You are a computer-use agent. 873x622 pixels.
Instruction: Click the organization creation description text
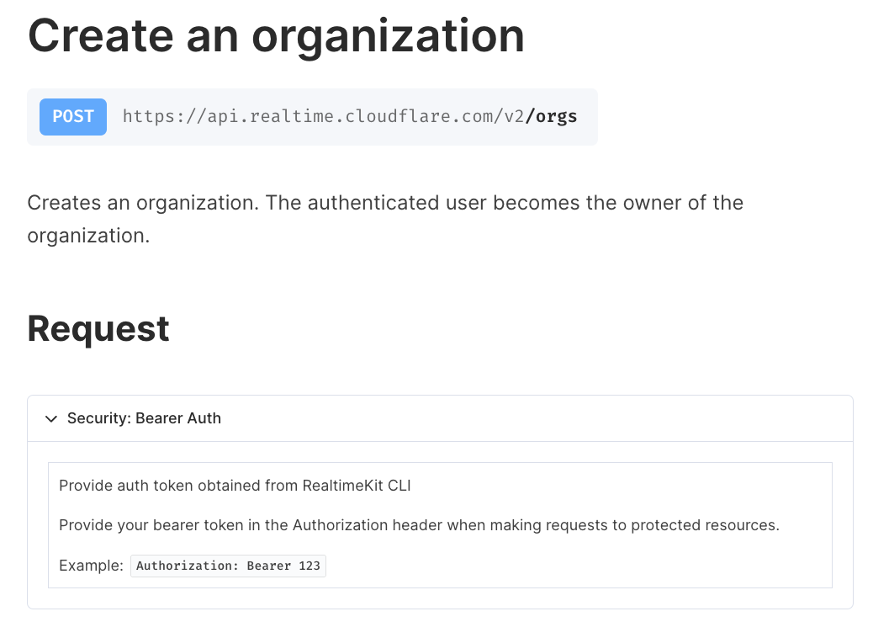(x=385, y=219)
